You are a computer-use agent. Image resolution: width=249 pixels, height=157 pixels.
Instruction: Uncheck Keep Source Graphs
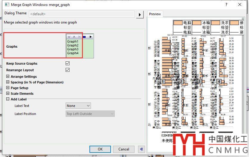[x=67, y=63]
